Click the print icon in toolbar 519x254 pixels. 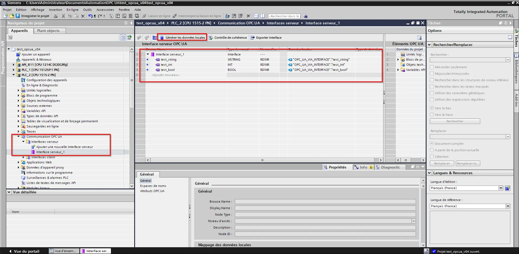tap(56, 16)
